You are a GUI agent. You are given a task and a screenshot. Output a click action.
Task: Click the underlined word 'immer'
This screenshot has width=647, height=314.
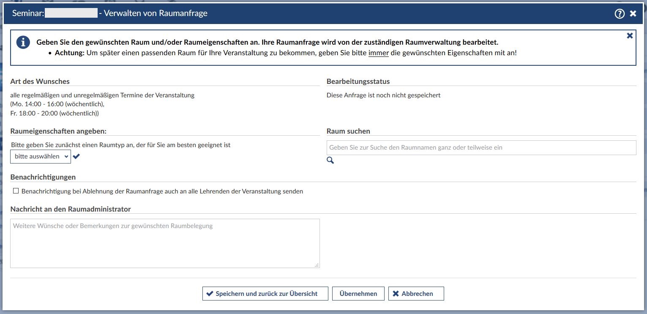coord(378,54)
